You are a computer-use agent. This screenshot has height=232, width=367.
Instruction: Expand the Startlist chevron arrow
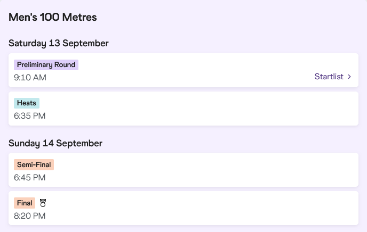coord(349,77)
